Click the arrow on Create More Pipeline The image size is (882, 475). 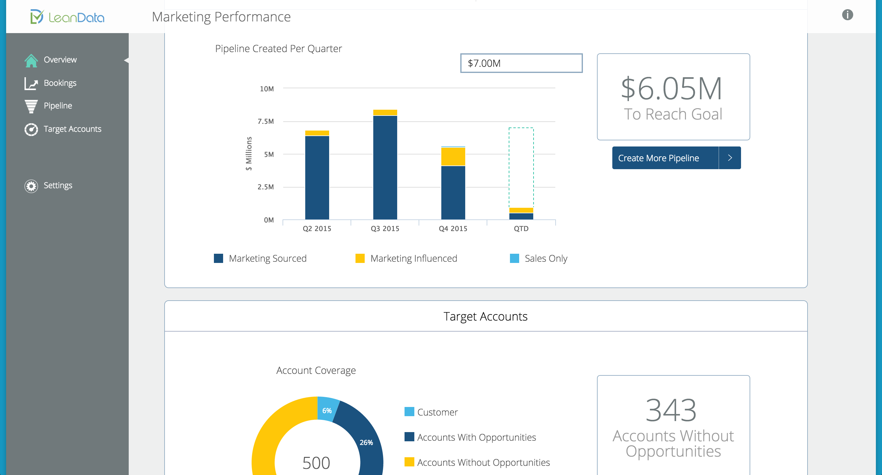pyautogui.click(x=730, y=158)
